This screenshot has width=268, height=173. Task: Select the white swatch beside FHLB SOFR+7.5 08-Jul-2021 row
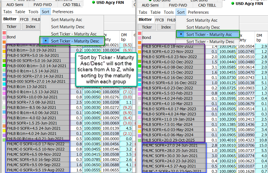pyautogui.click(x=4, y=103)
